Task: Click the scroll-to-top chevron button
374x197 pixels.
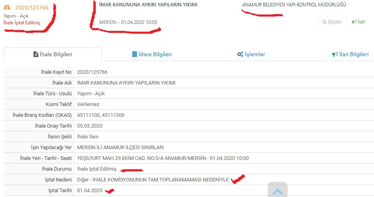Action: coord(277,189)
